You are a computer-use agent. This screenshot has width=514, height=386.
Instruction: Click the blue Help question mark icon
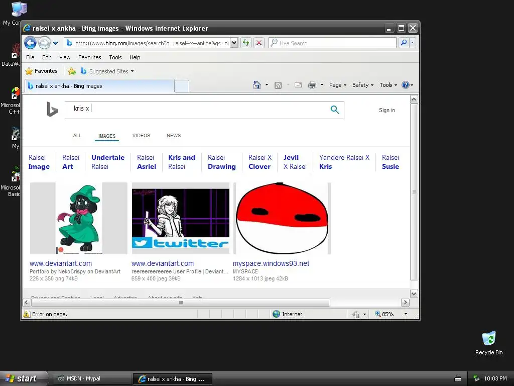406,85
